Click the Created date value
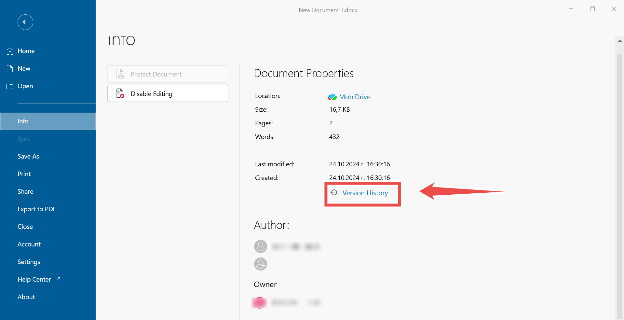This screenshot has height=320, width=624. (359, 178)
